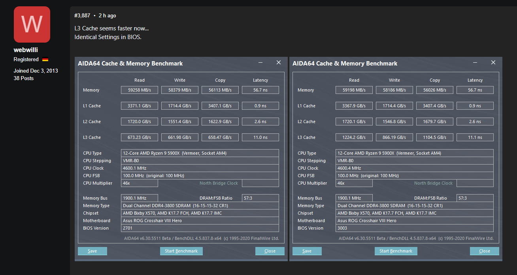Screen dimensions: 517x275
Task: Select L1 Cache Read value 3367.9 GB/s
Action: 354,106
